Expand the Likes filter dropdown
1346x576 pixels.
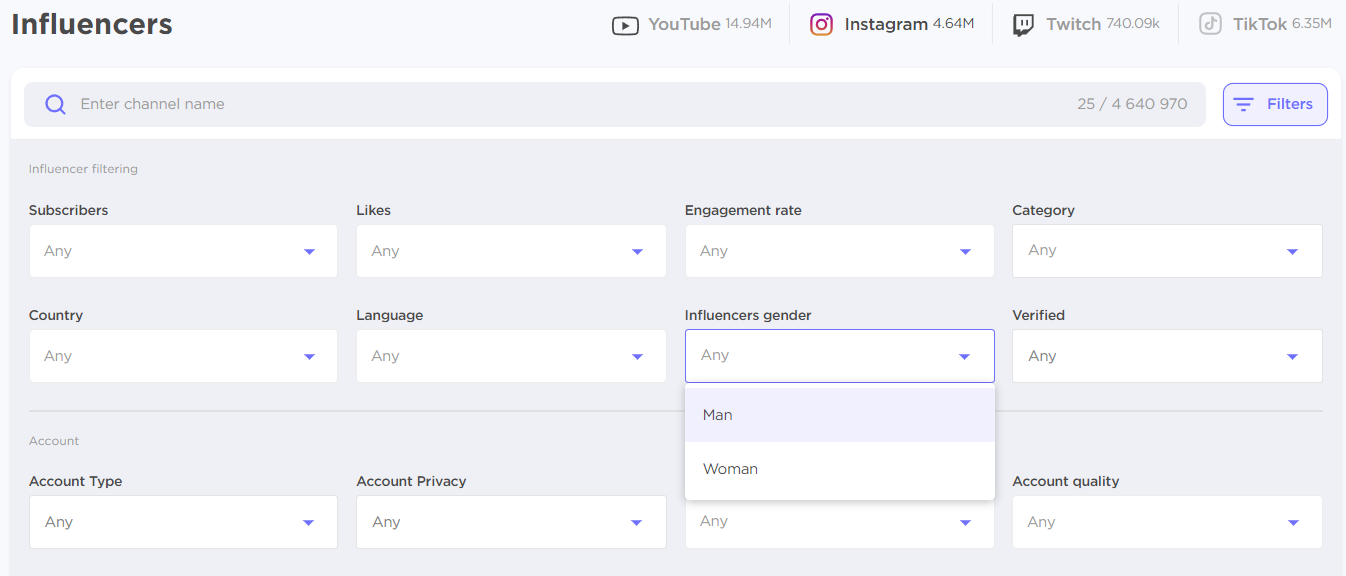coord(511,251)
